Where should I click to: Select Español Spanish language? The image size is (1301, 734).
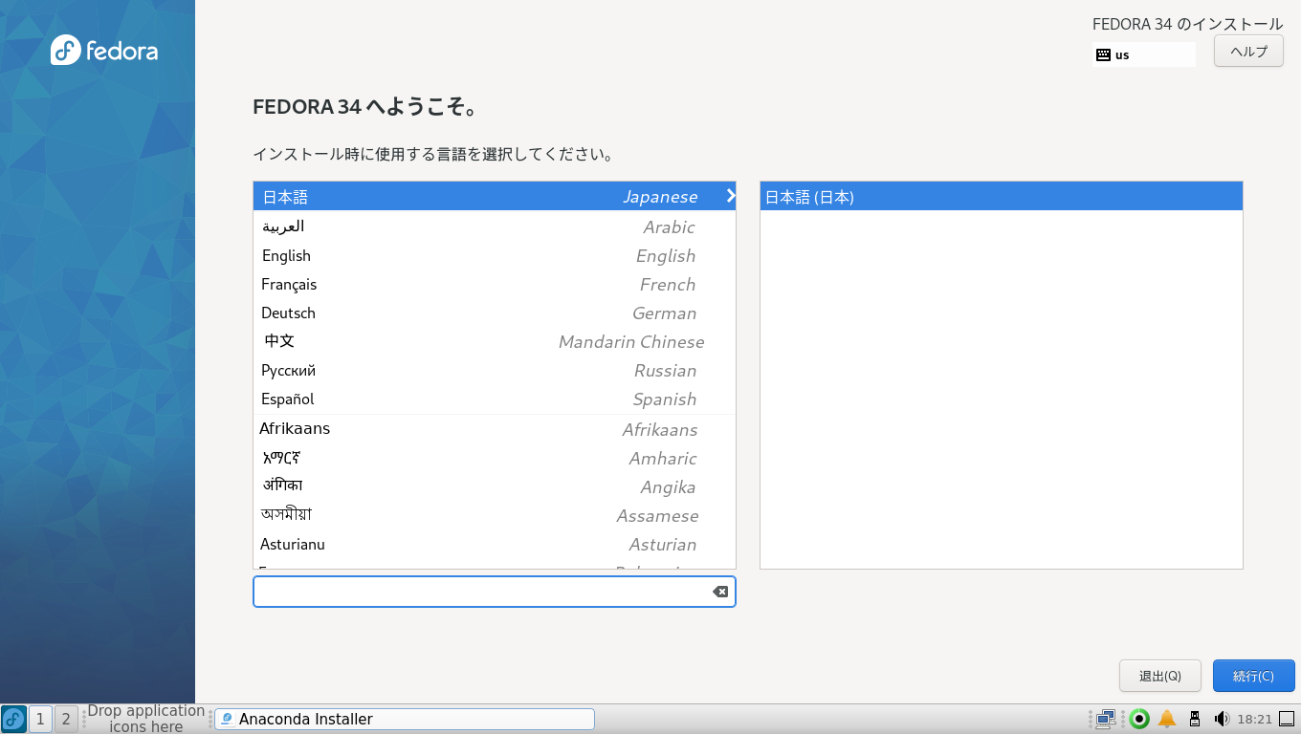(x=494, y=399)
